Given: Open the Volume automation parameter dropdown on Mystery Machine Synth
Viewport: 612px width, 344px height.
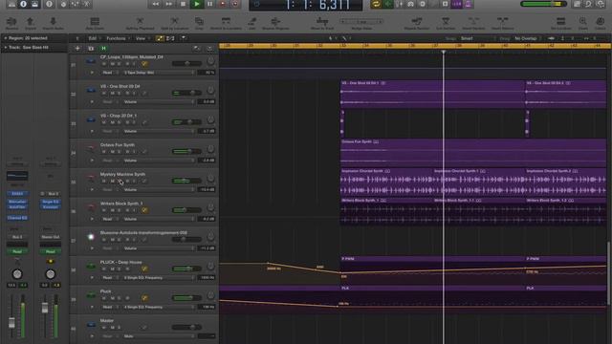Looking at the screenshot, I should point(159,189).
